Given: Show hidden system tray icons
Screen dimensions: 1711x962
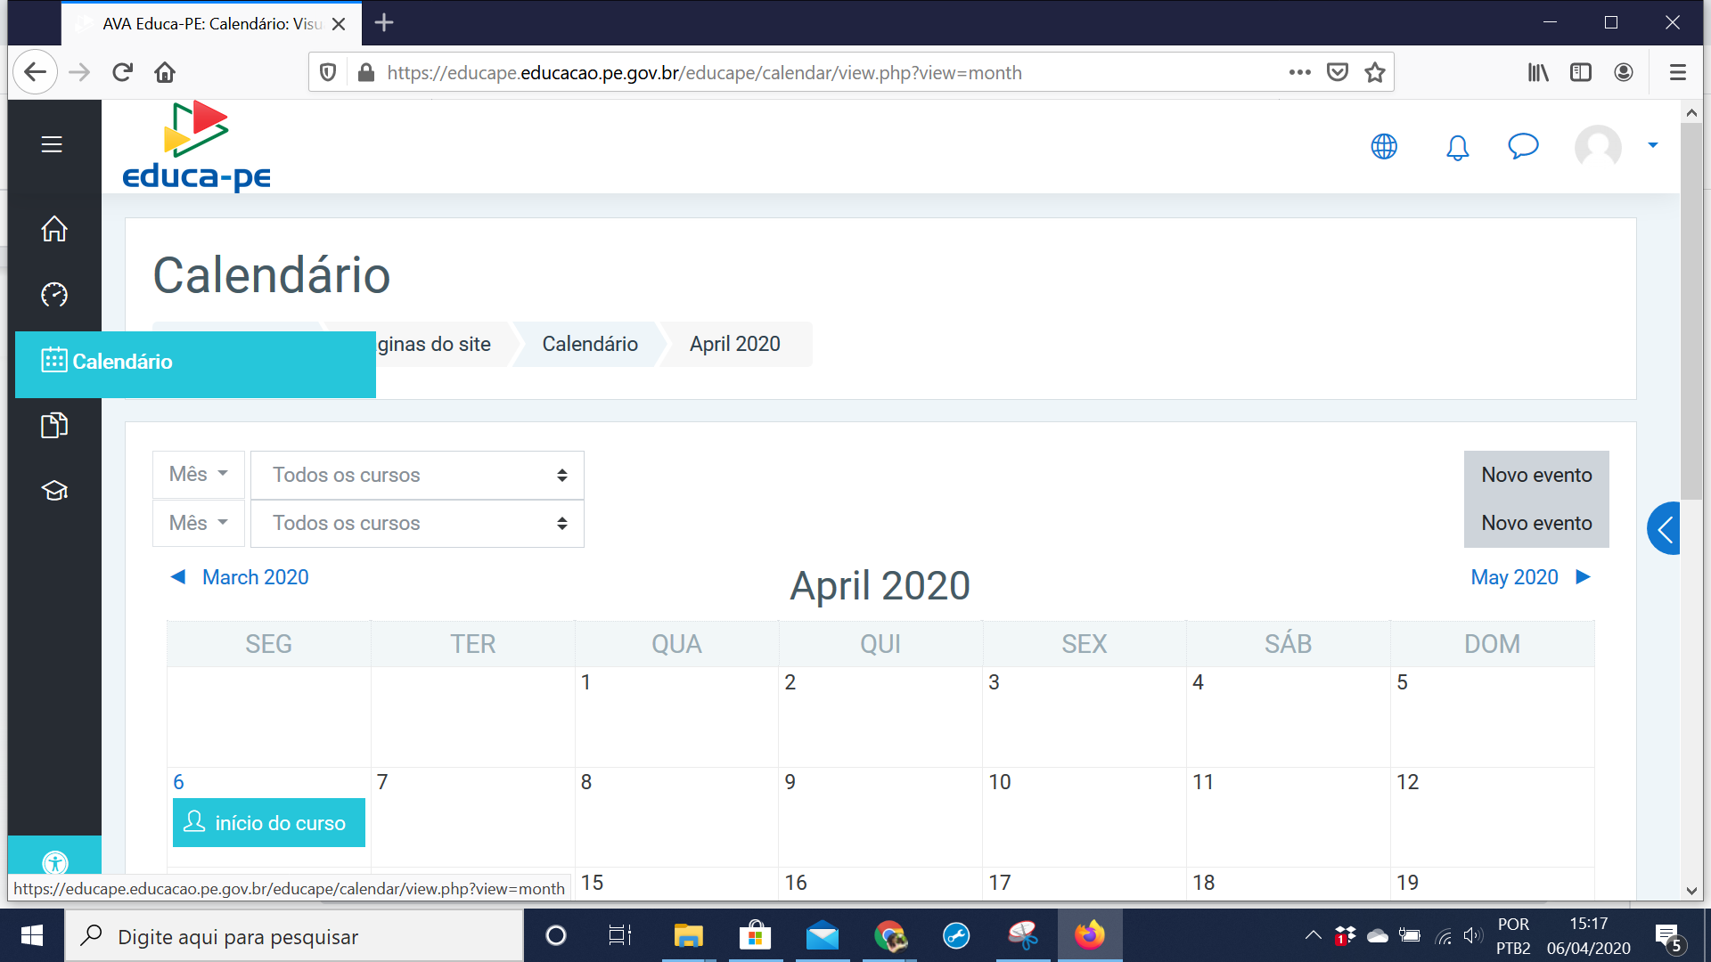Looking at the screenshot, I should click(x=1313, y=935).
